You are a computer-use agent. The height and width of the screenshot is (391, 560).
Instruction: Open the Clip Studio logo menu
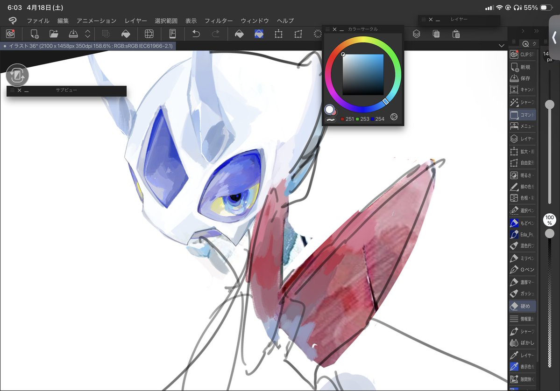point(13,21)
